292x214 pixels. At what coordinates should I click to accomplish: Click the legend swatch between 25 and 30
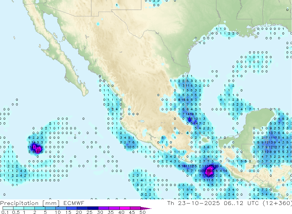click(93, 208)
